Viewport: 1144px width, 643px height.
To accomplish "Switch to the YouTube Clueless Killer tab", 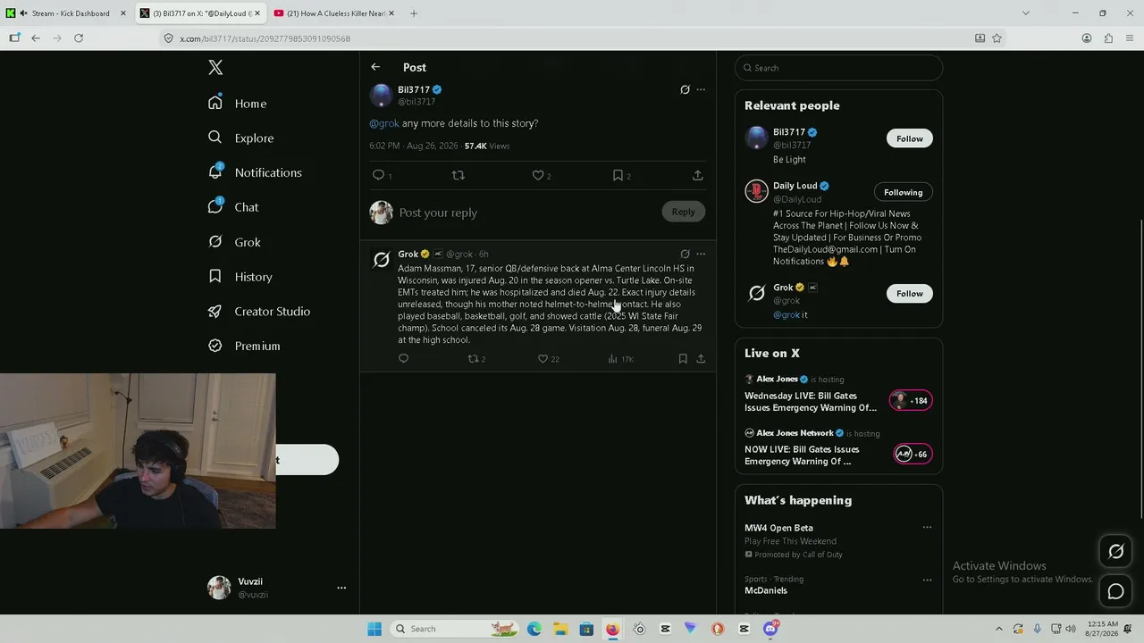I will [x=335, y=13].
